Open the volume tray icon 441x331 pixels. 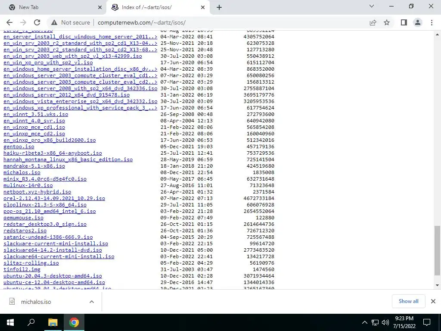(385, 322)
